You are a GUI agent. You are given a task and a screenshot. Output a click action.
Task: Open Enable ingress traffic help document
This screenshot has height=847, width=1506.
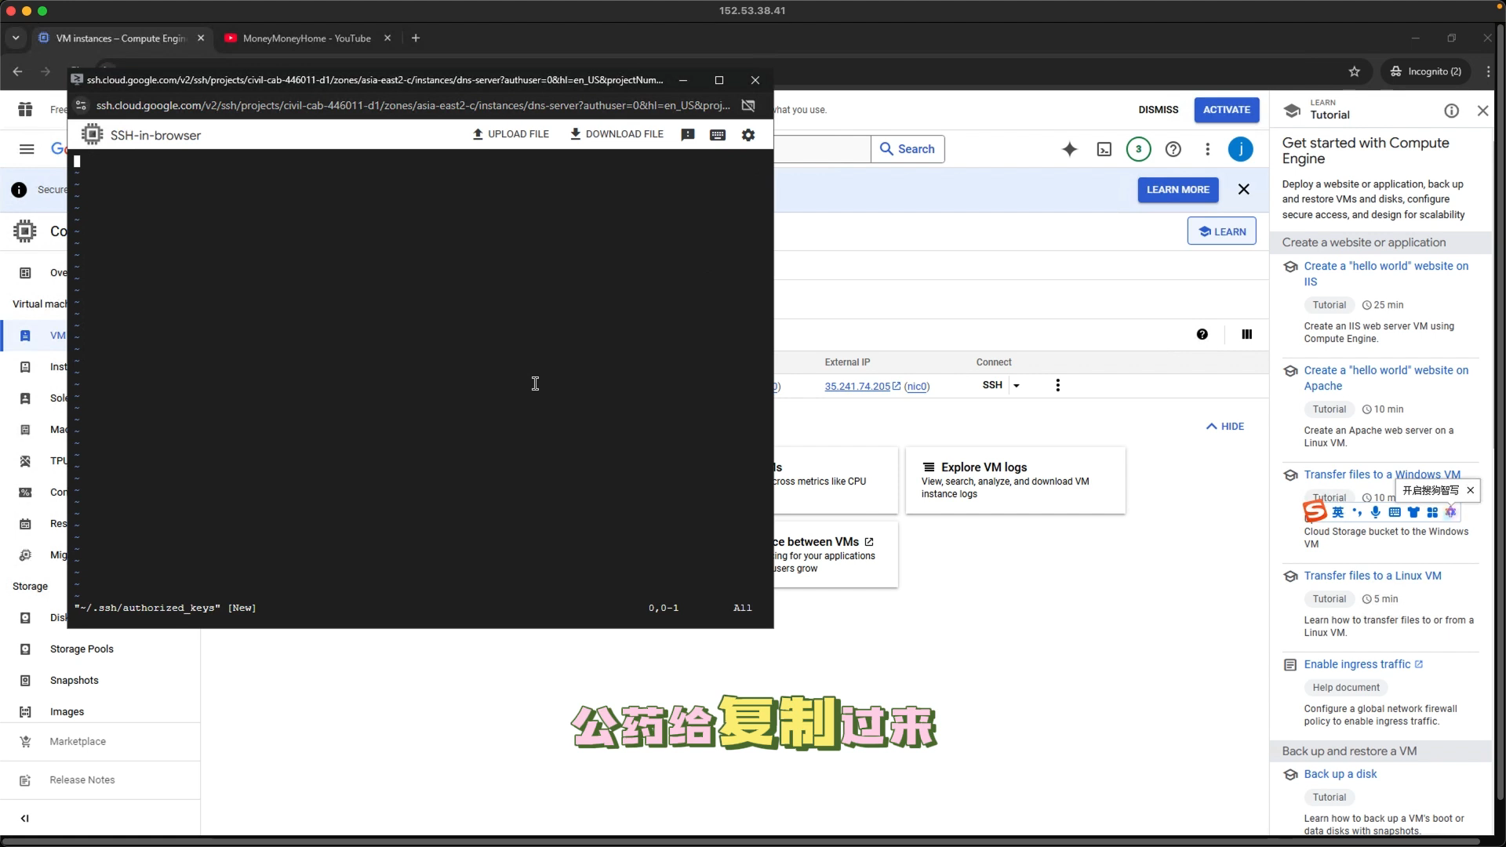[x=1363, y=664]
